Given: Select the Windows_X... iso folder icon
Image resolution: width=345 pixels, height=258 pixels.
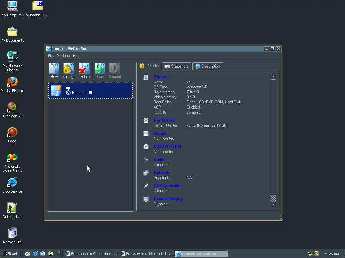Looking at the screenshot, I should pyautogui.click(x=37, y=9).
